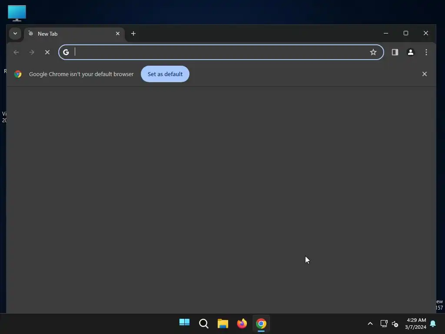Open the tab search dropdown arrow
The height and width of the screenshot is (334, 445).
pos(15,33)
